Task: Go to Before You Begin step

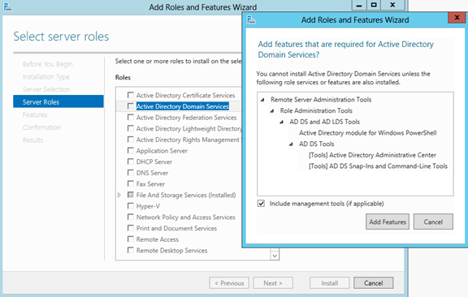Action: tap(47, 64)
